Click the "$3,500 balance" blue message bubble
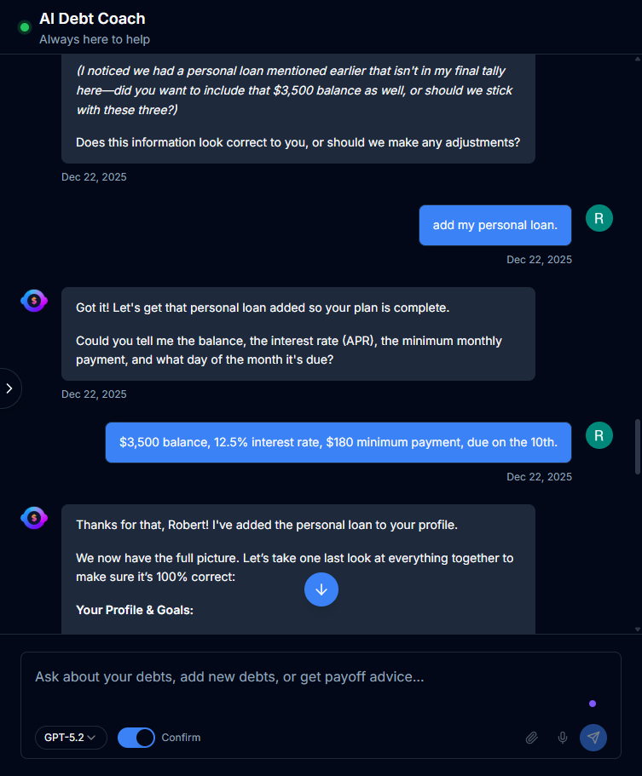Screen dimensions: 642x776 pyautogui.click(x=338, y=442)
